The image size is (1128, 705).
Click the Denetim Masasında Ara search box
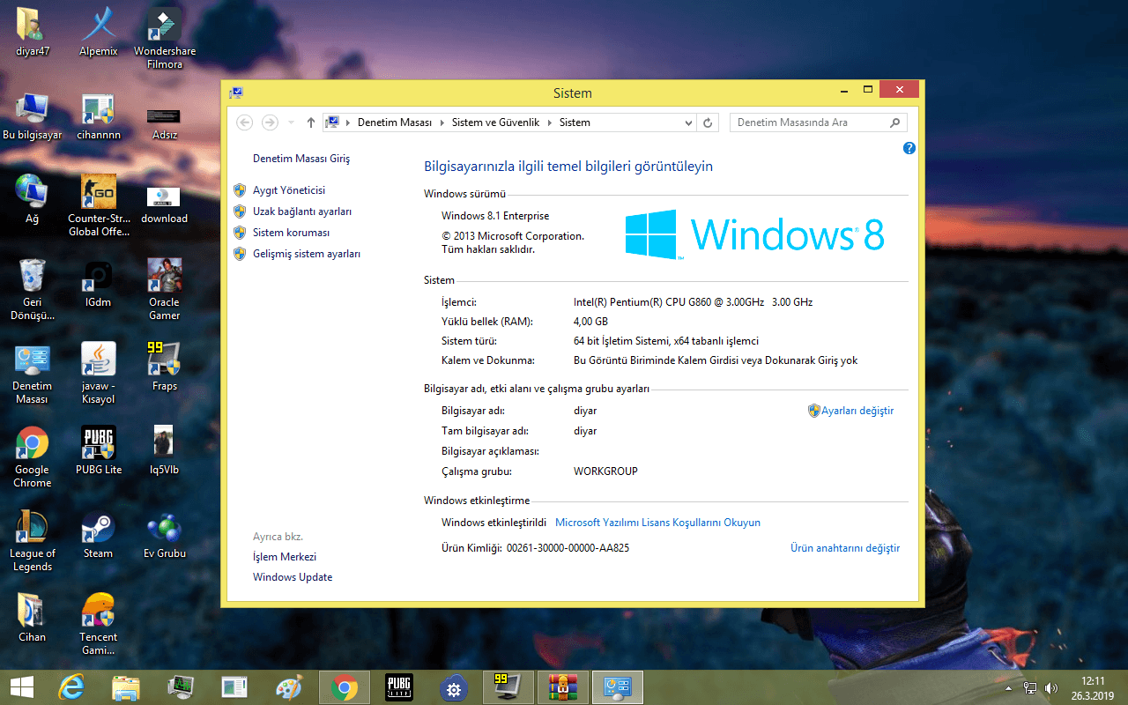coord(818,122)
